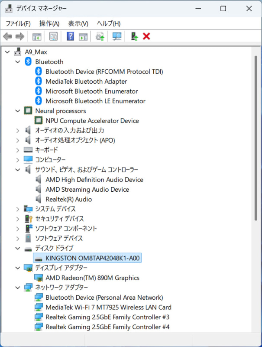Minimize the Device Manager window
Viewport: 262px width, 347px height.
point(198,8)
